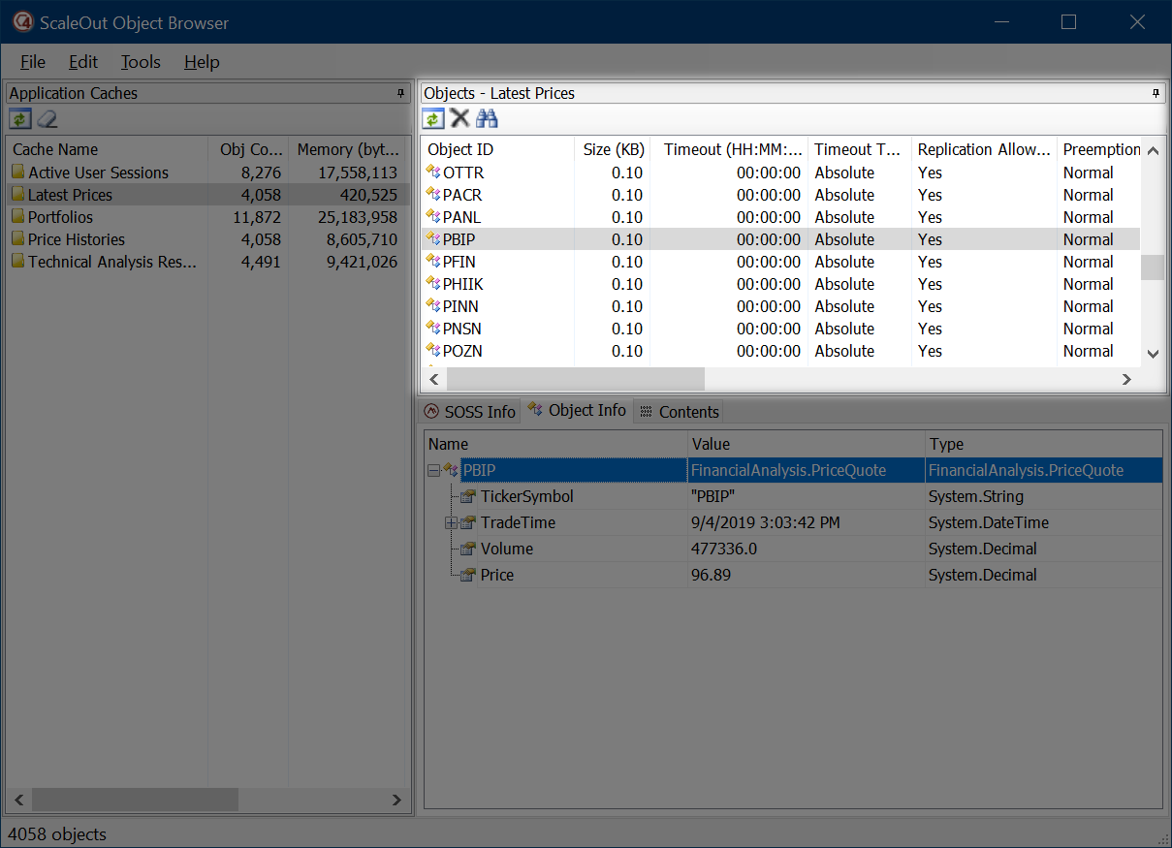The width and height of the screenshot is (1172, 848).
Task: Switch to the SOSS Info tab
Action: 470,412
